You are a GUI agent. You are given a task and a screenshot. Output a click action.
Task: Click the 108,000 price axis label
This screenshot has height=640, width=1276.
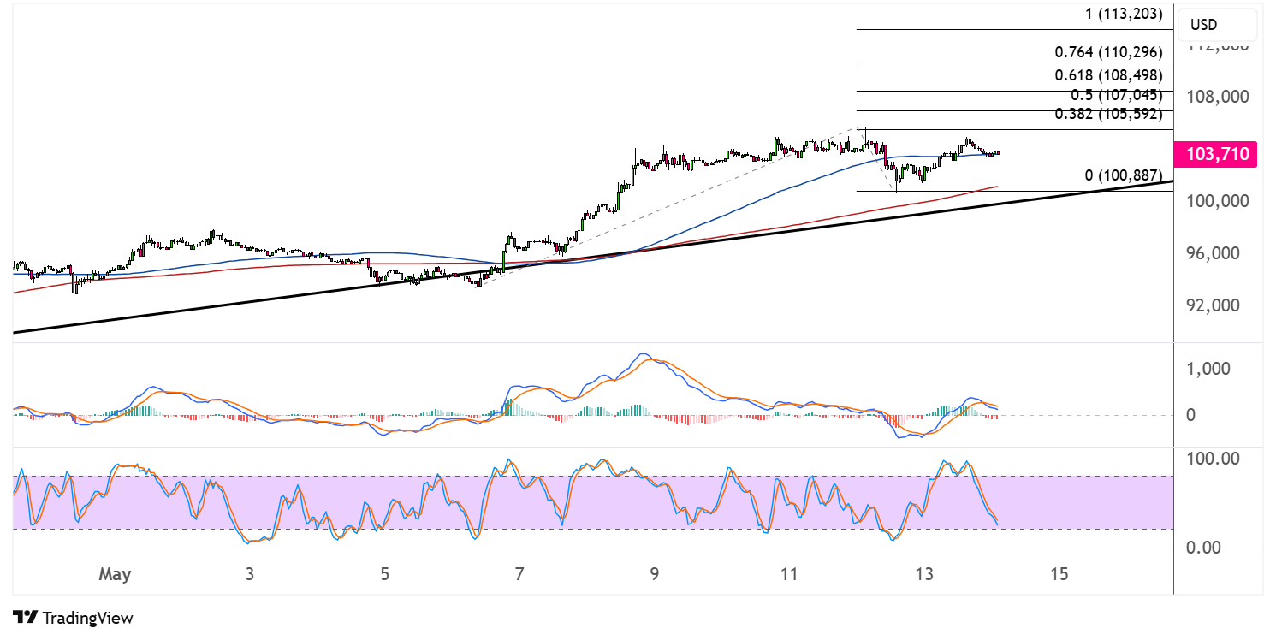click(x=1217, y=97)
